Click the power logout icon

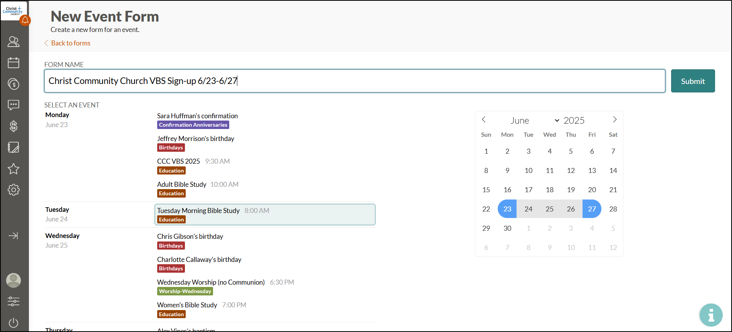13,323
